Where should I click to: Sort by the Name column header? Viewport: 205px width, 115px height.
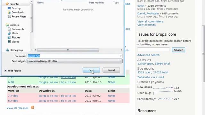40,3
